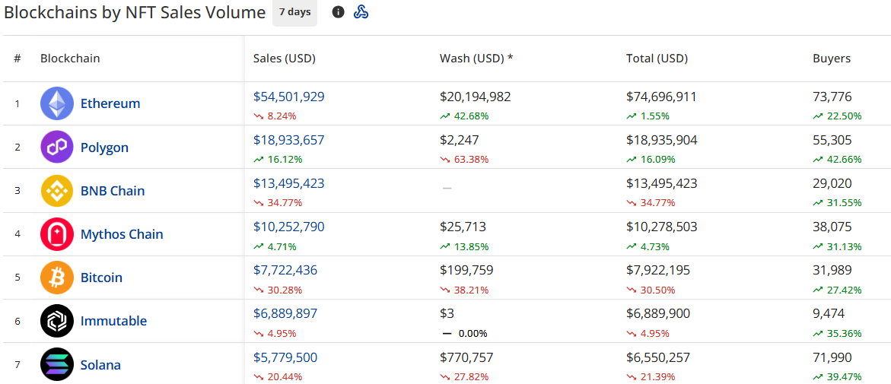Click the Solana logo icon
This screenshot has width=891, height=384.
[x=57, y=364]
